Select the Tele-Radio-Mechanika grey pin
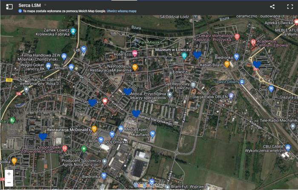The height and width of the screenshot is (190, 298). coord(293,126)
